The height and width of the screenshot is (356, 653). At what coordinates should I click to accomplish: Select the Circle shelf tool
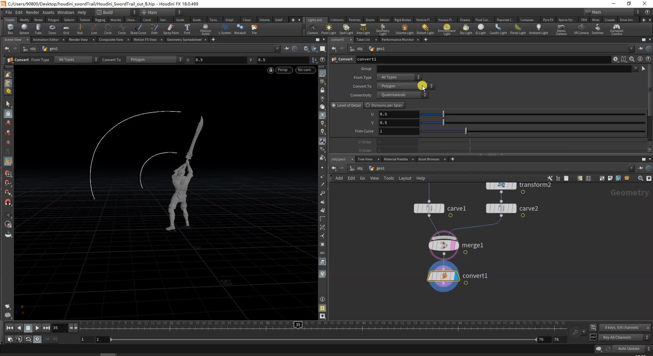(108, 29)
